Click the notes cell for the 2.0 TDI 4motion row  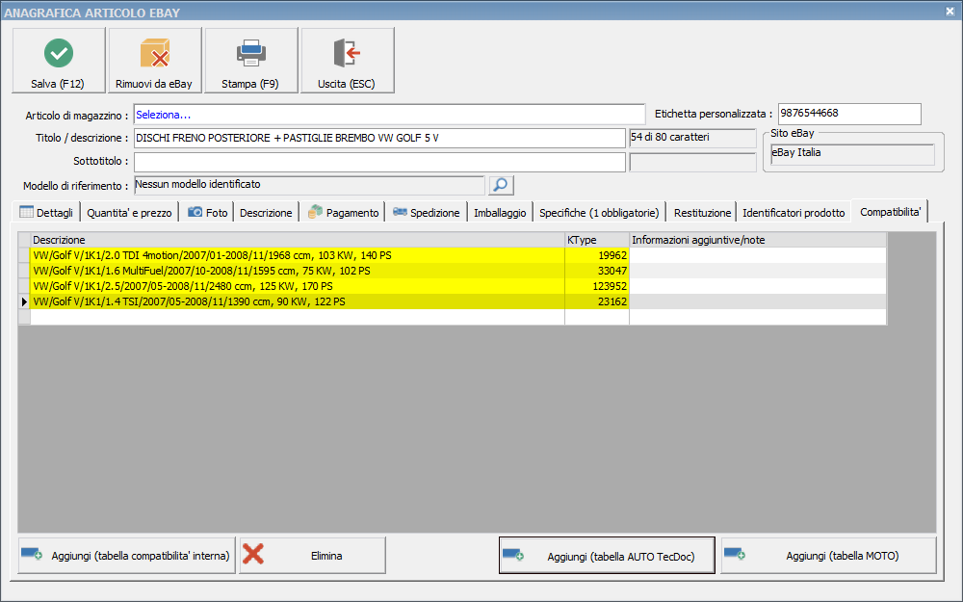coord(758,255)
